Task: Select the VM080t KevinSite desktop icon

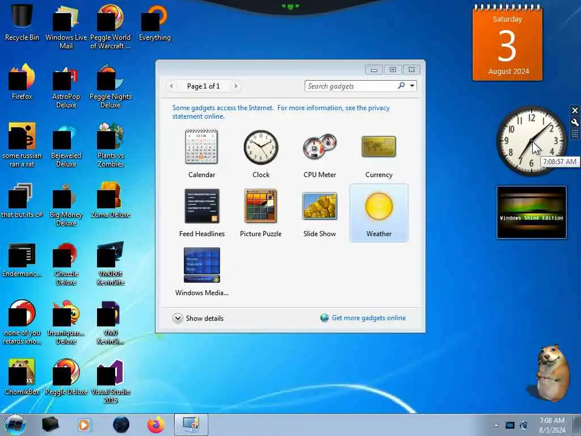Action: click(x=111, y=263)
